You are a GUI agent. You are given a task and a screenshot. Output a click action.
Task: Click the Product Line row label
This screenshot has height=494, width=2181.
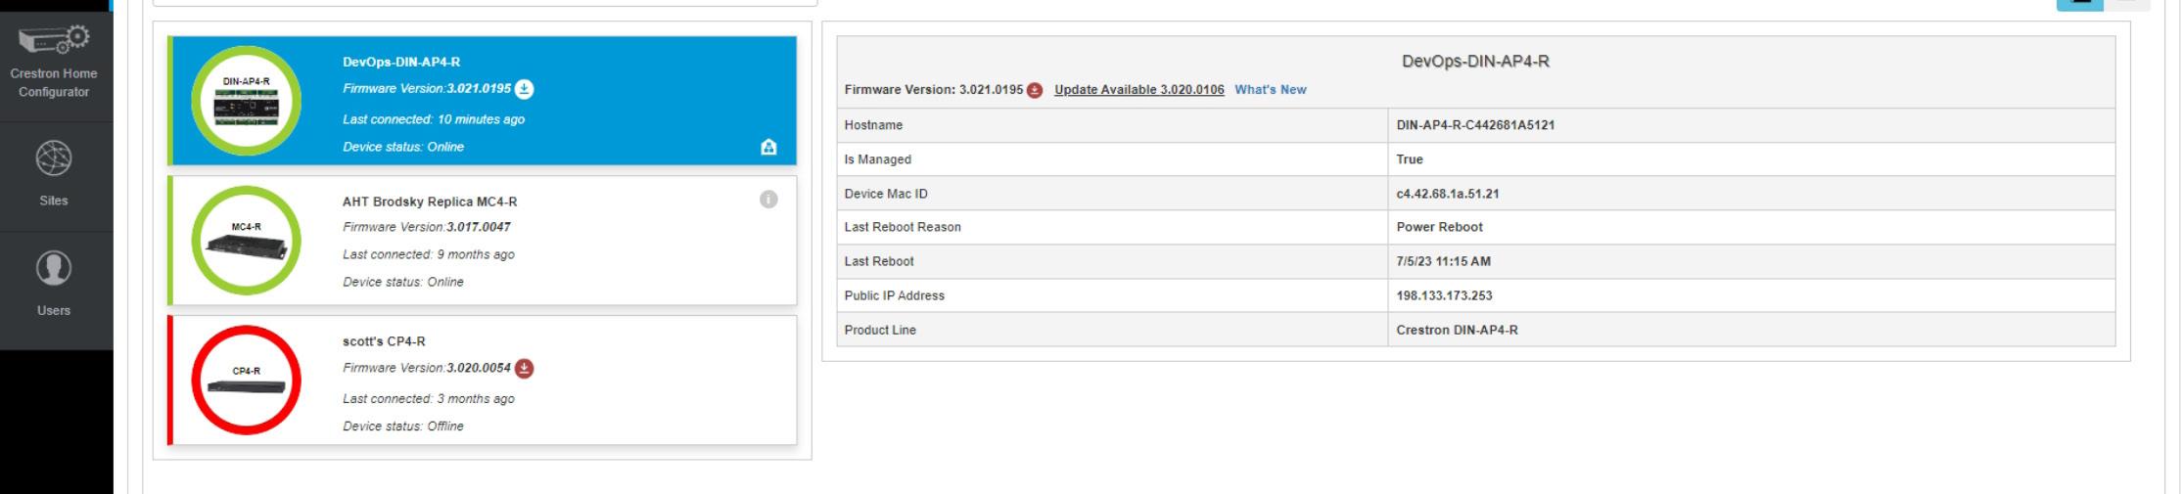coord(880,330)
